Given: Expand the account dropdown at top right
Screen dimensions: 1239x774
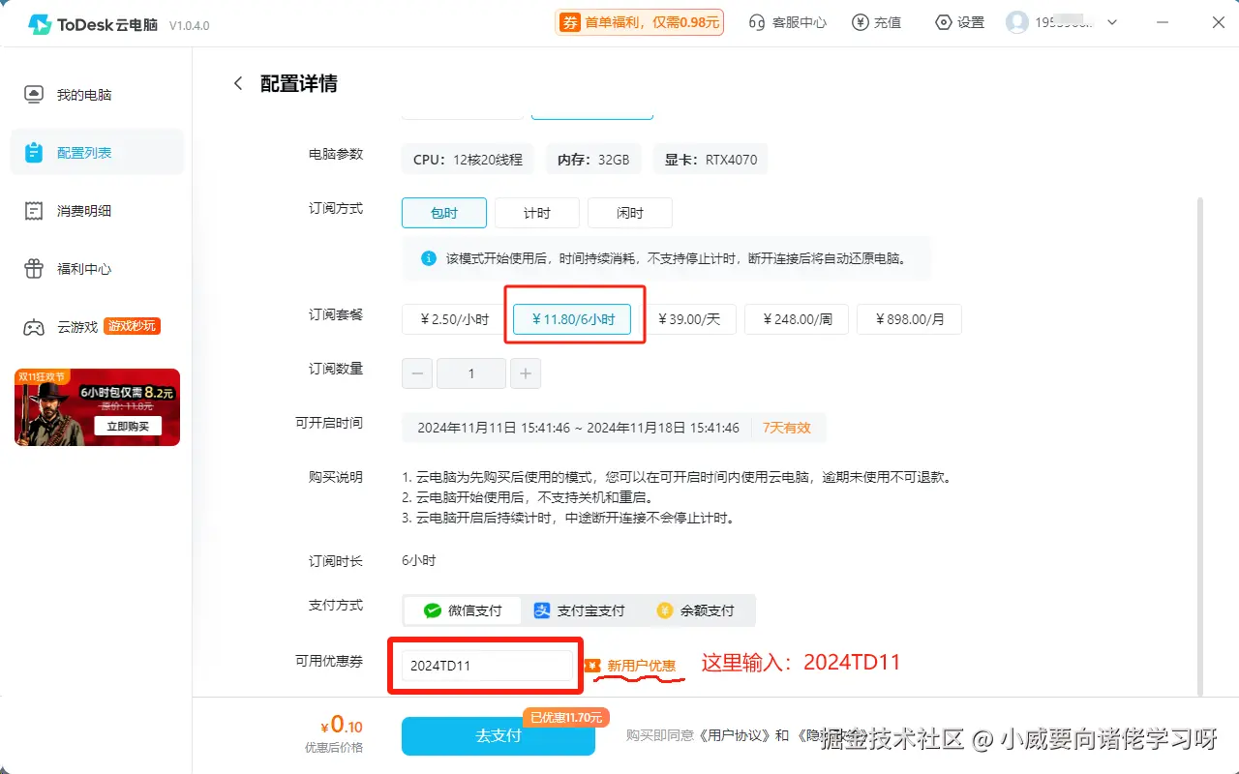Looking at the screenshot, I should point(1110,21).
